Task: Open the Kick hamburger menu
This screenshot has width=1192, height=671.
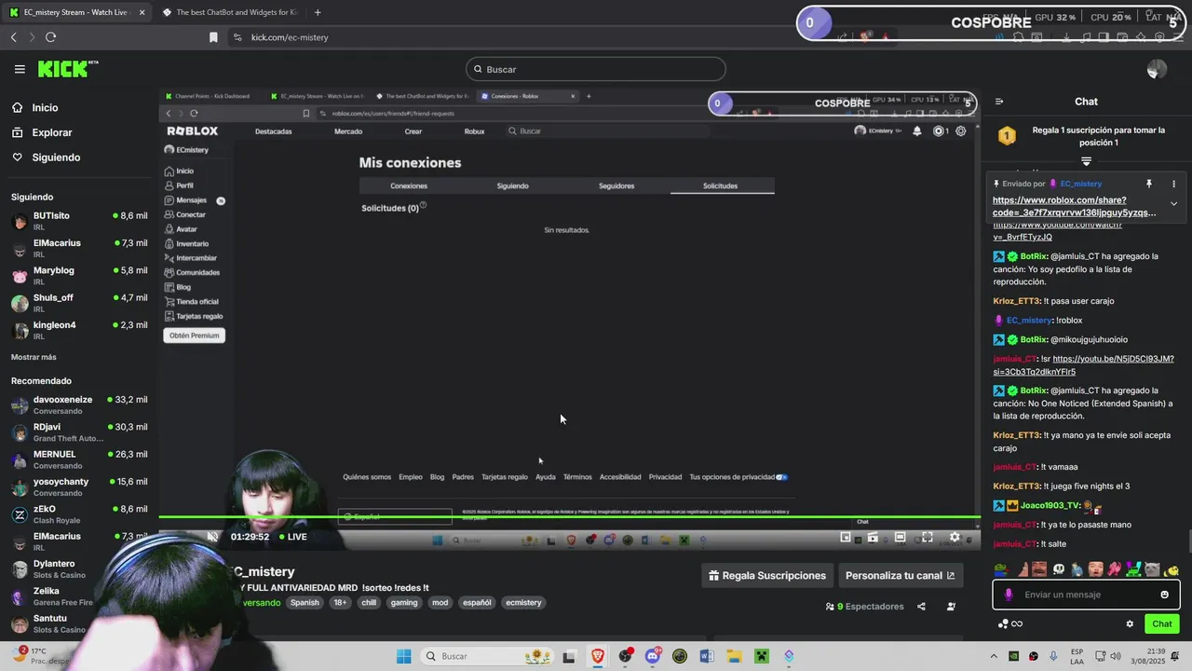Action: tap(20, 69)
